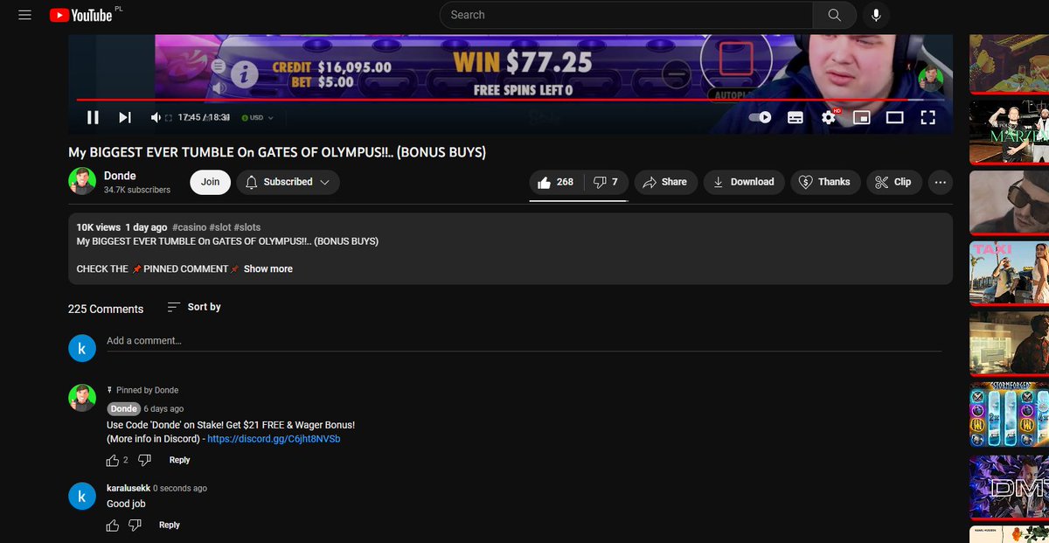Viewport: 1049px width, 543px height.
Task: Click the video title text
Action: pos(277,152)
